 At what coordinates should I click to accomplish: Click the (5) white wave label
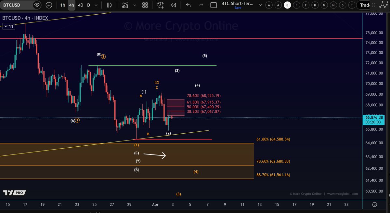pyautogui.click(x=205, y=56)
